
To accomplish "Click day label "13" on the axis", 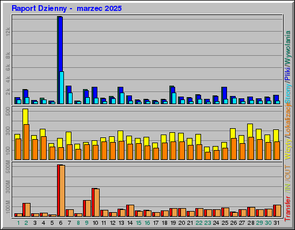I will coord(121,223).
